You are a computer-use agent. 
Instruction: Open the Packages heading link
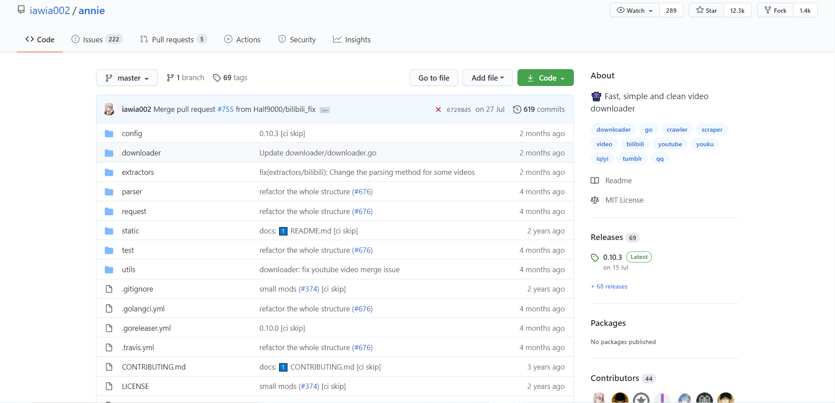click(x=608, y=323)
